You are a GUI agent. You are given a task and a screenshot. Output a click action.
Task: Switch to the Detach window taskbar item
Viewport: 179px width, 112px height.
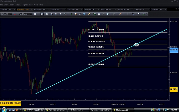pyautogui.click(x=78, y=110)
